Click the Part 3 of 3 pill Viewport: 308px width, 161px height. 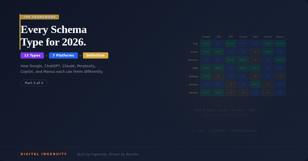(34, 83)
